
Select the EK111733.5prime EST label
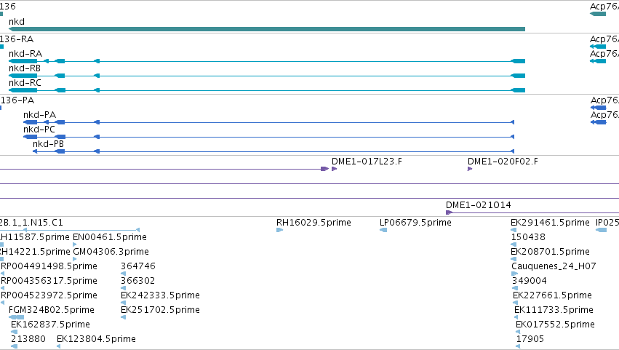click(x=554, y=310)
